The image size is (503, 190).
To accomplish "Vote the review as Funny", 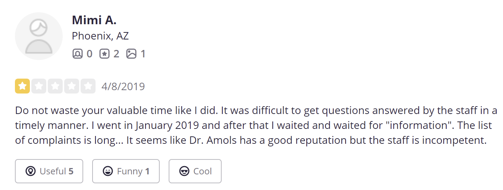I will pyautogui.click(x=126, y=171).
